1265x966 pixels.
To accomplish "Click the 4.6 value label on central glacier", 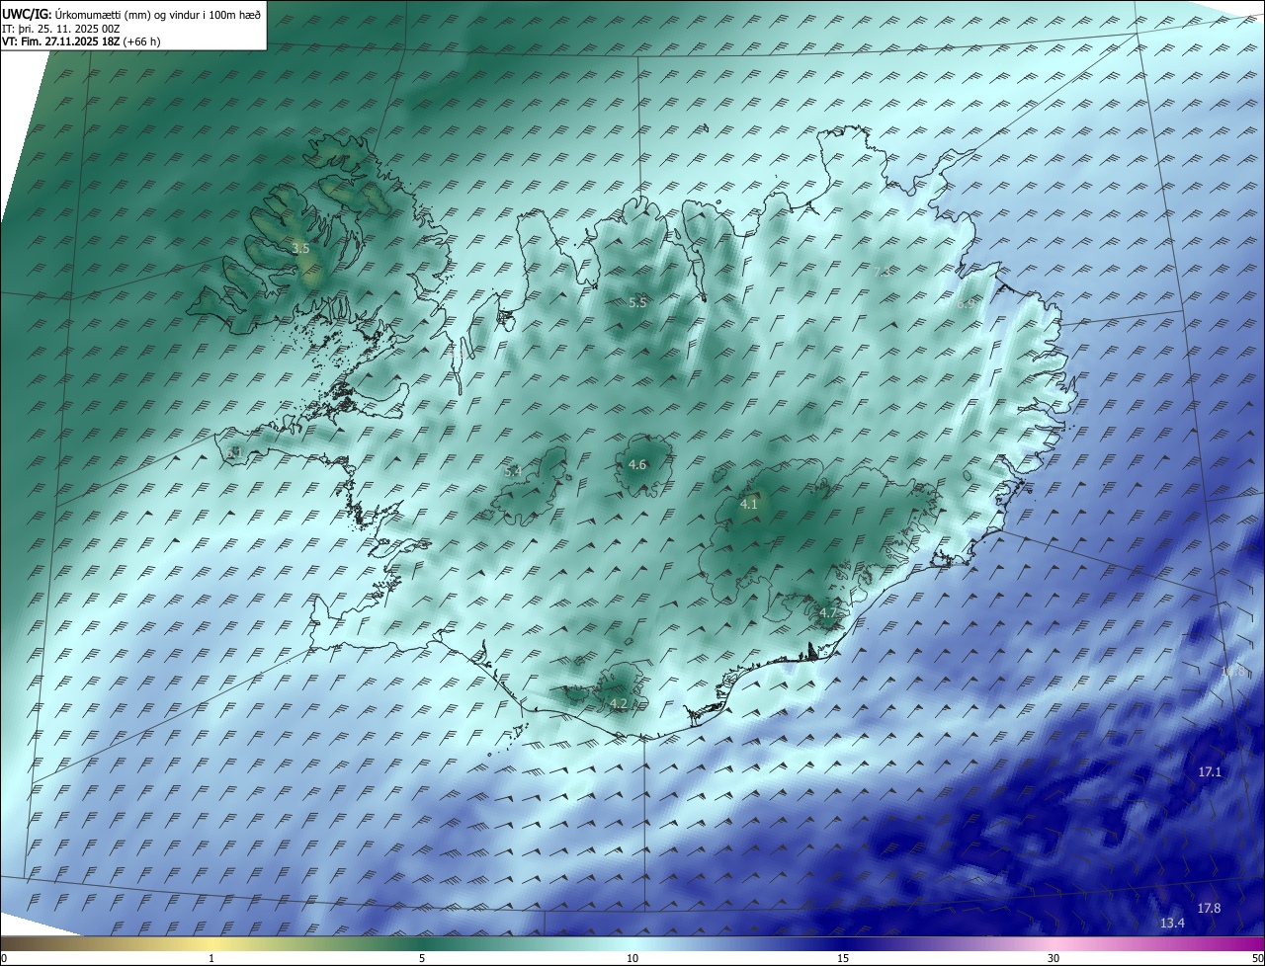I will (637, 464).
